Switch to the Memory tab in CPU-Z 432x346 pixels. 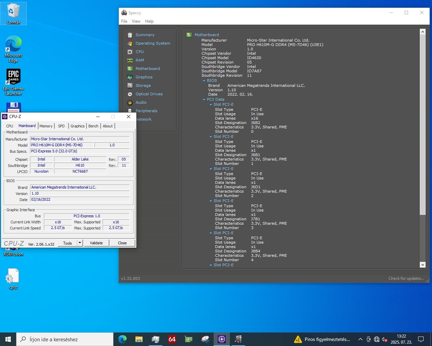pyautogui.click(x=46, y=126)
